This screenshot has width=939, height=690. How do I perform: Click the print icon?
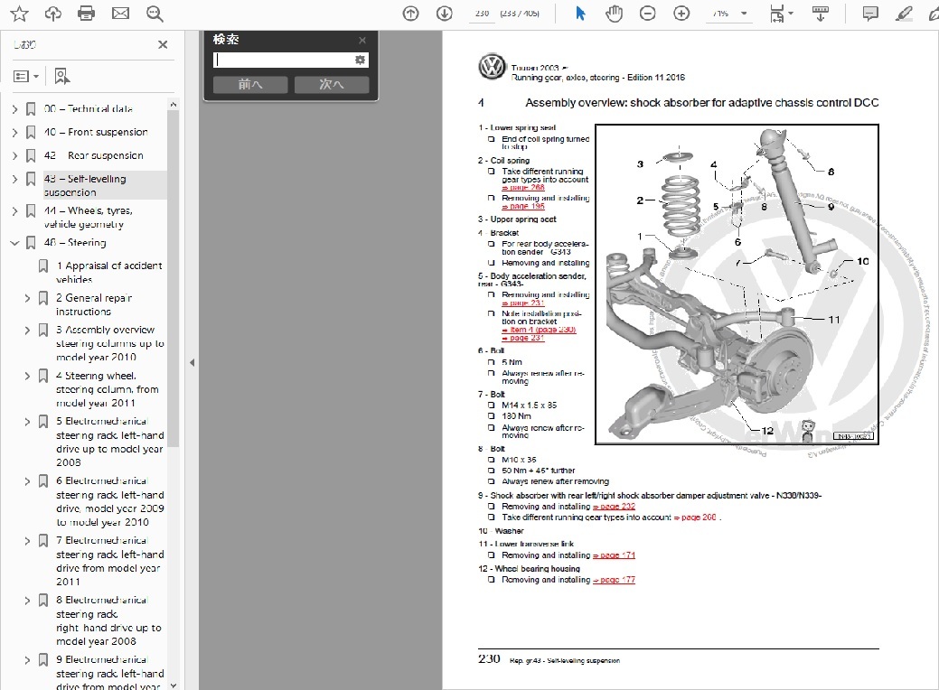87,14
